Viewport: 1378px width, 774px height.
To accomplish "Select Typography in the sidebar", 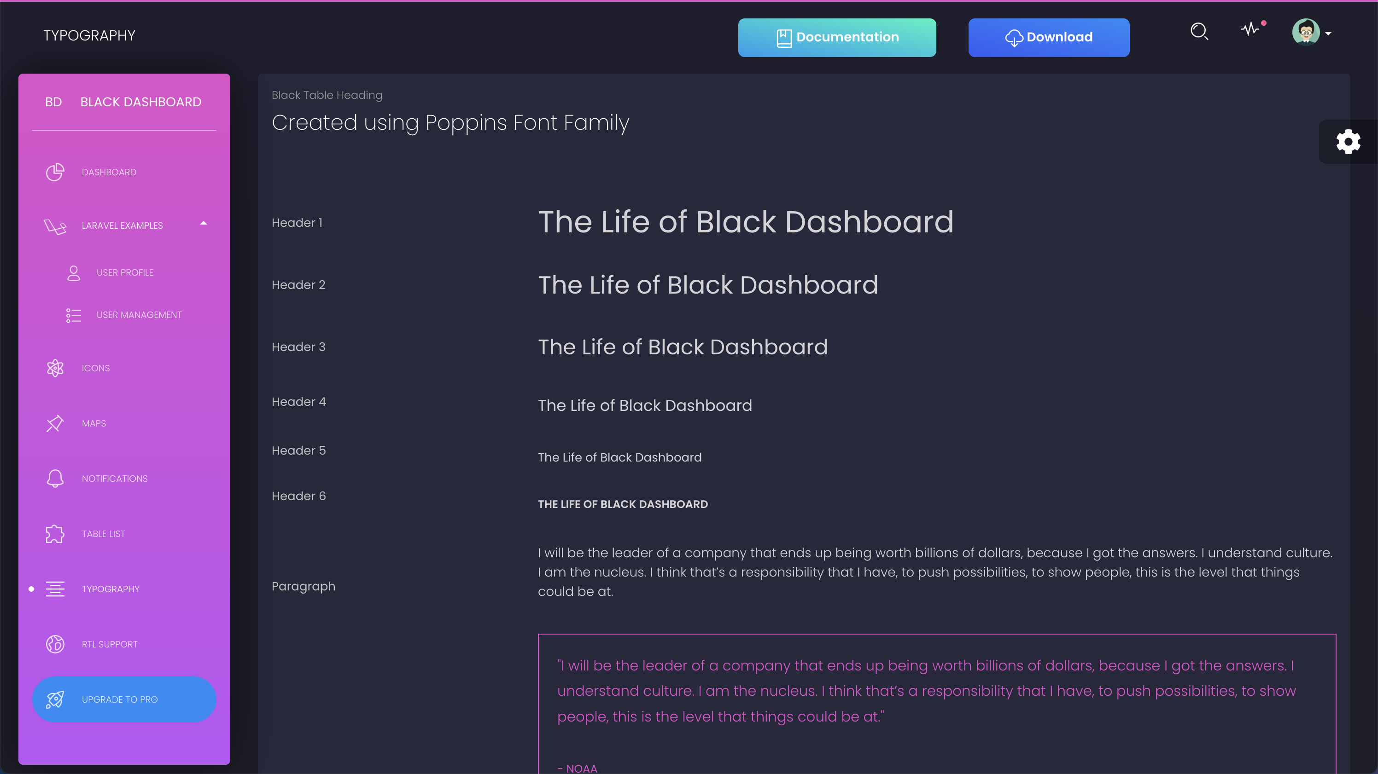I will 110,589.
